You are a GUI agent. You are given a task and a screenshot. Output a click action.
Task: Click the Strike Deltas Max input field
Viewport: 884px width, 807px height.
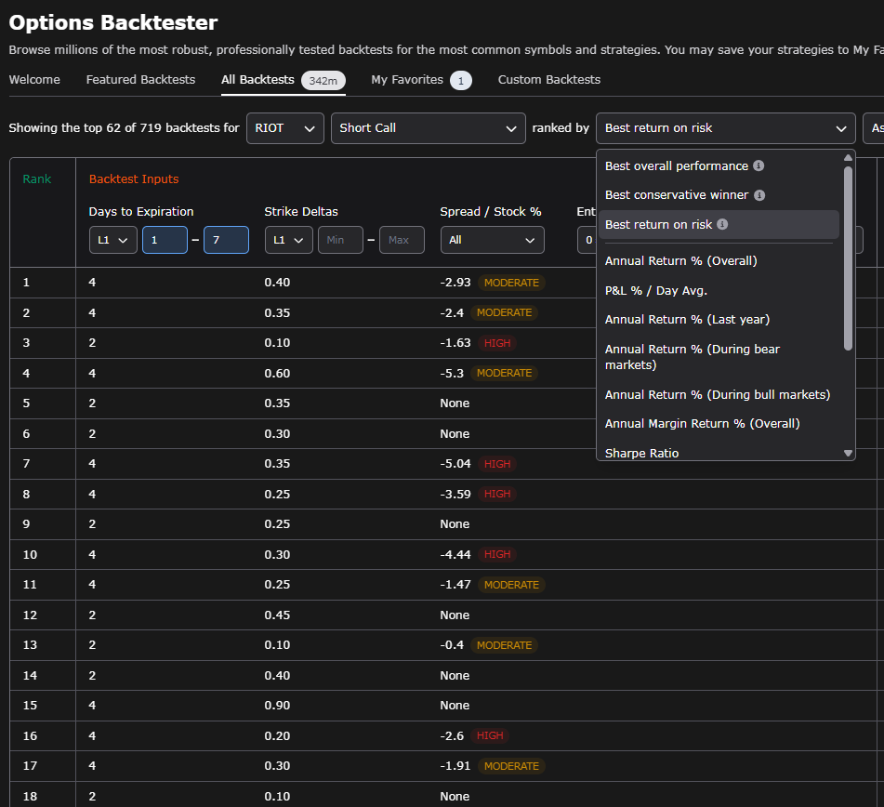tap(402, 240)
